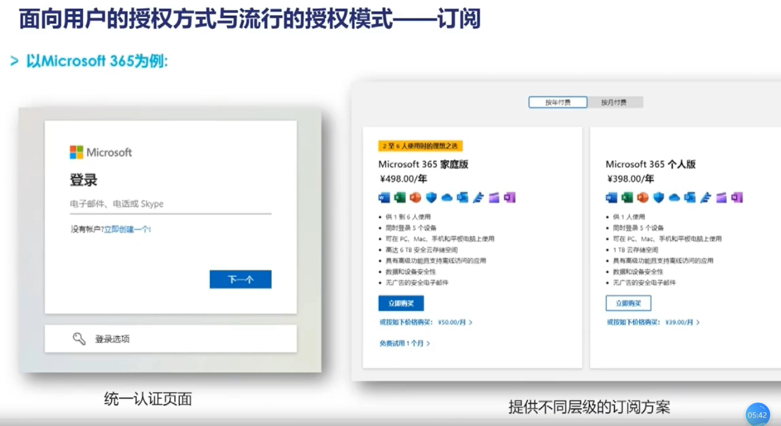Click the 立即创建一个 link
The image size is (781, 426).
pyautogui.click(x=127, y=230)
